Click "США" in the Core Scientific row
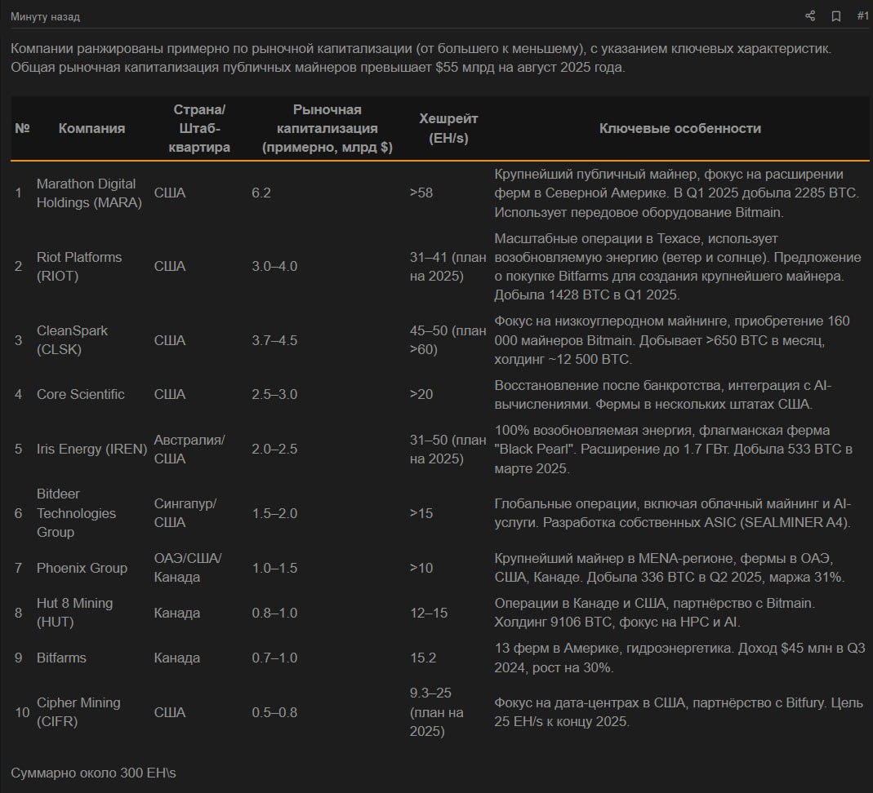Screen dimensions: 873x793 (x=170, y=394)
